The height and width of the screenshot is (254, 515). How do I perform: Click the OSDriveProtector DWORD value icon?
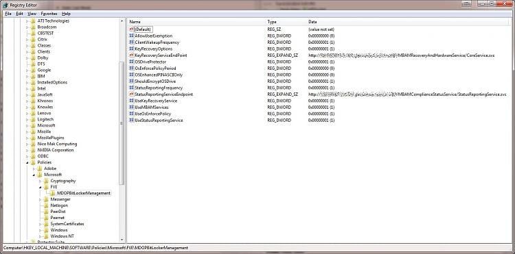point(132,62)
